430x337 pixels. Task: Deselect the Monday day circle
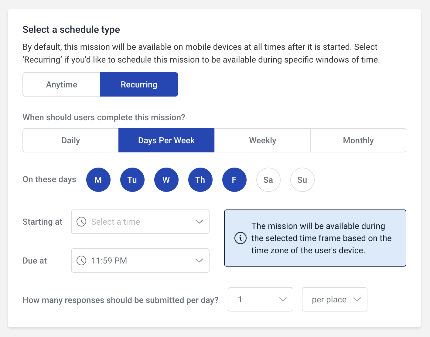[x=98, y=180]
